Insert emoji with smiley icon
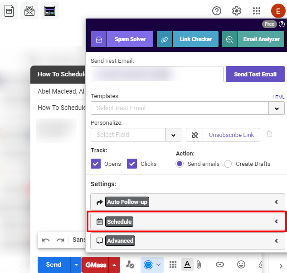Viewport: 287px width, 273px height. point(241,264)
